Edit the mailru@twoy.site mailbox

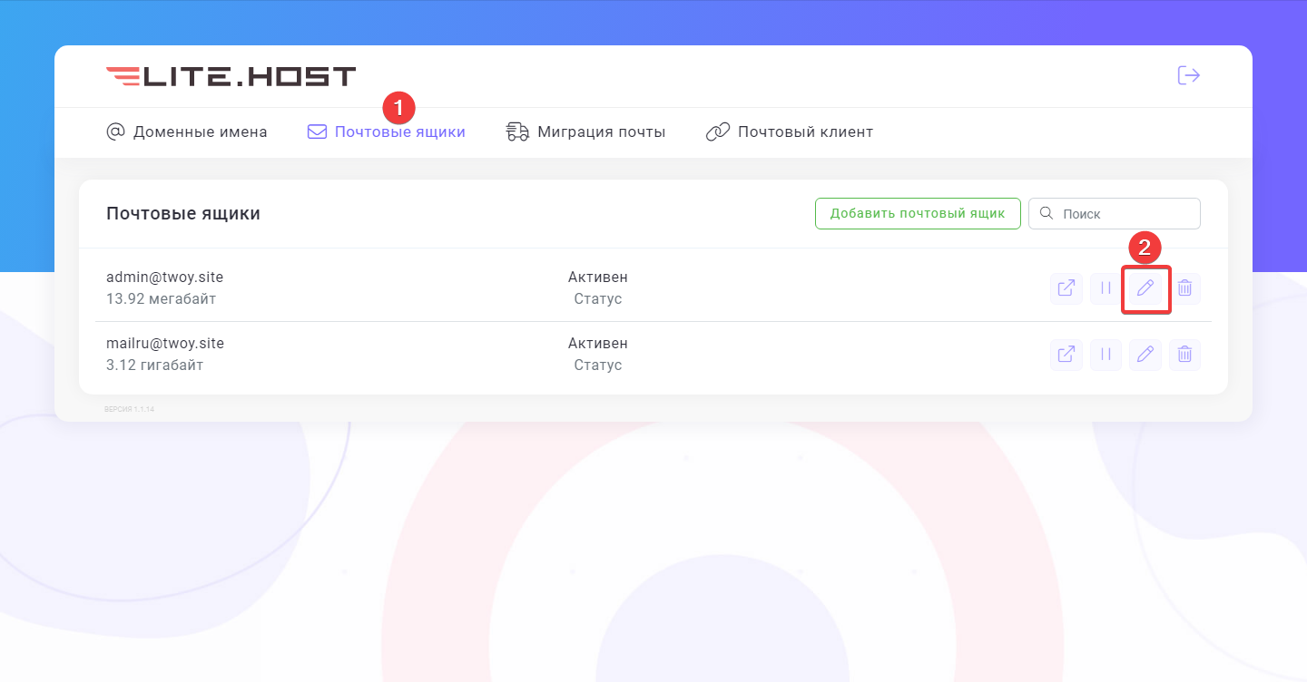(x=1145, y=355)
